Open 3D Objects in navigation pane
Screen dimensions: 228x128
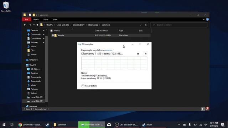35,69
